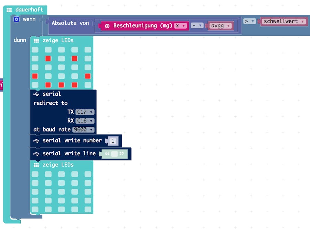Open the TX pin C17 dropdown
Image resolution: width=310 pixels, height=233 pixels.
85,112
